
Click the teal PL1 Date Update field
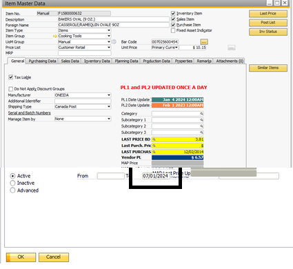click(x=177, y=99)
